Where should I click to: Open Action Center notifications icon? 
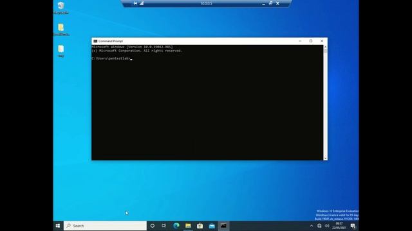pos(353,226)
